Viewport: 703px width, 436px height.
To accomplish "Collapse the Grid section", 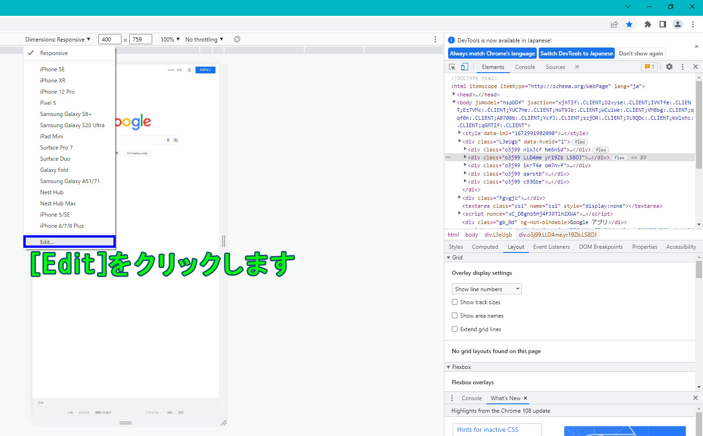I will [x=449, y=258].
